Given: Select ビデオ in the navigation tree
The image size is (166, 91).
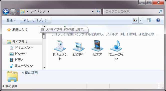Looking at the screenshot, I should (x=19, y=60).
